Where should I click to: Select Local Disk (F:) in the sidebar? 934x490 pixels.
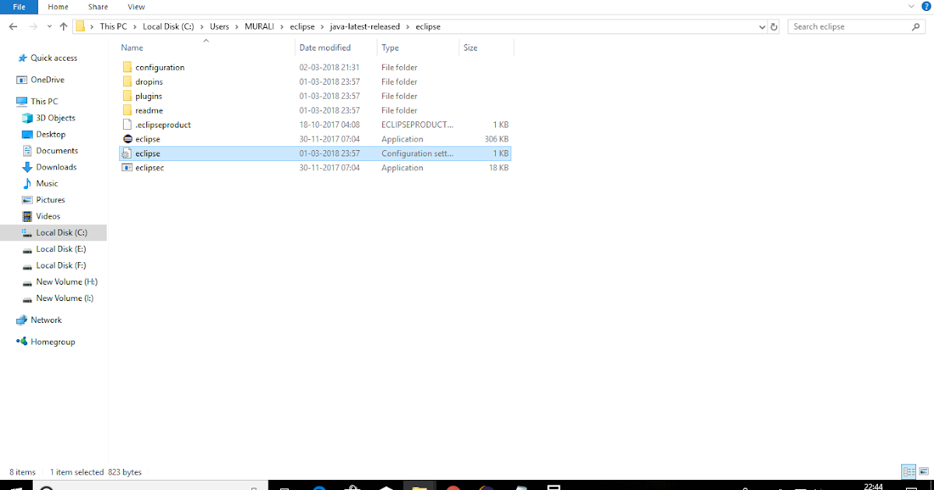tap(61, 265)
